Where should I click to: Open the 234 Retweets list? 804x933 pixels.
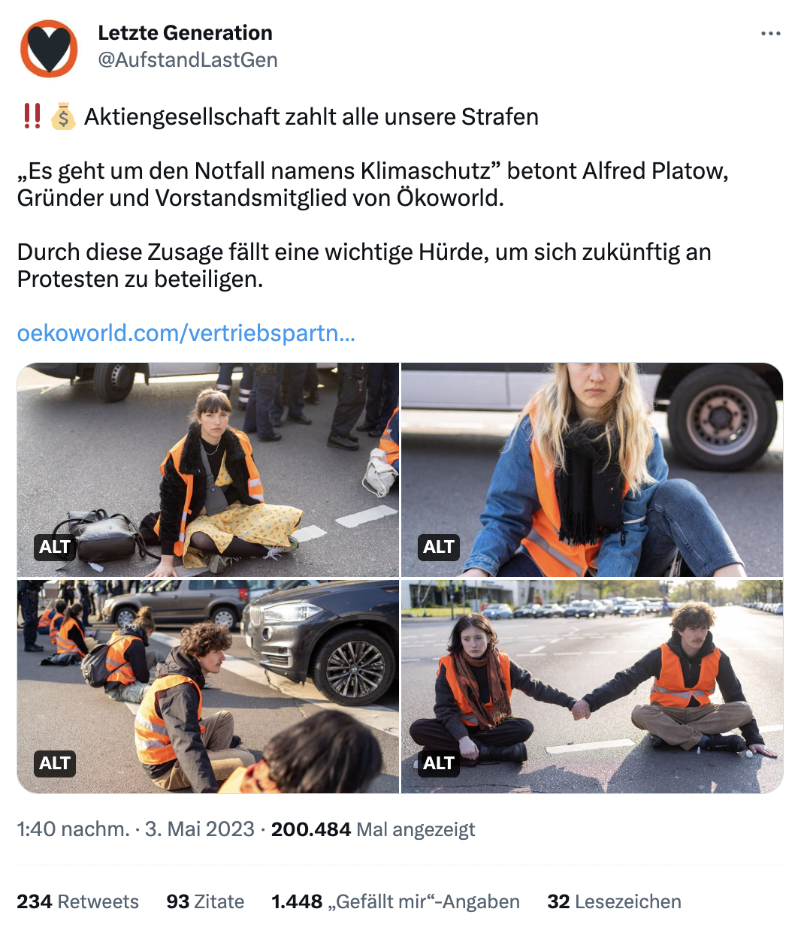tap(78, 901)
